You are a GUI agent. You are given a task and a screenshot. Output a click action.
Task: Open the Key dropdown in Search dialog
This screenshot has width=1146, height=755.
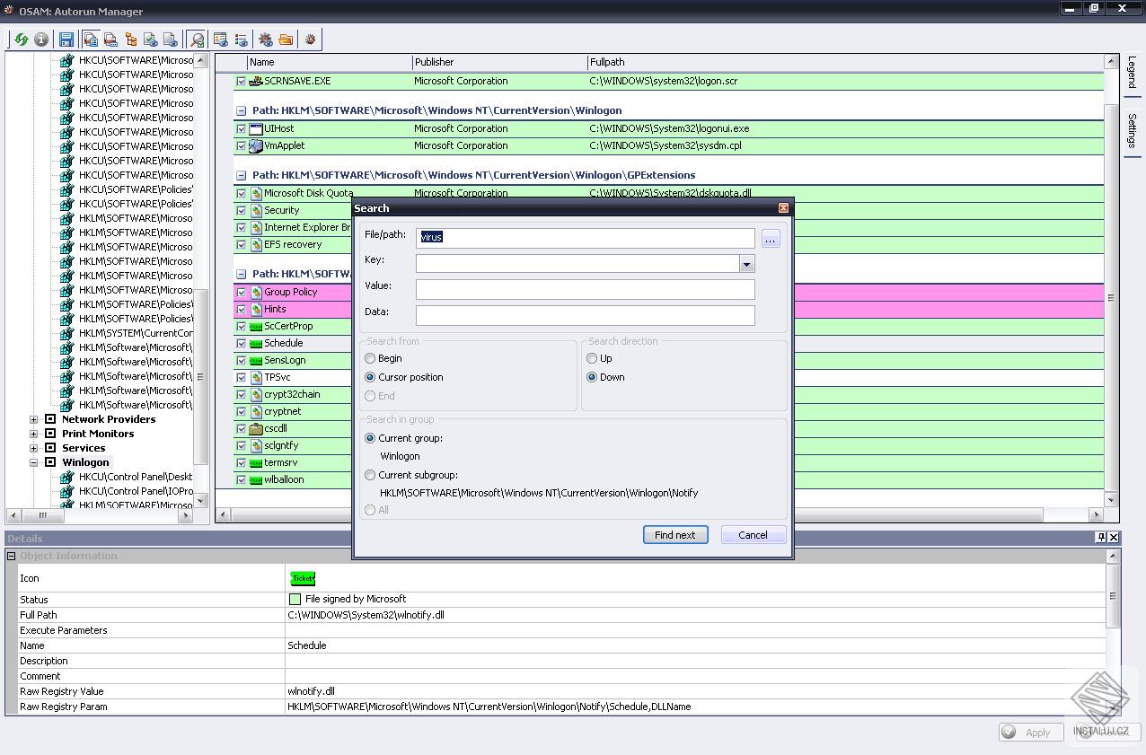(x=746, y=263)
